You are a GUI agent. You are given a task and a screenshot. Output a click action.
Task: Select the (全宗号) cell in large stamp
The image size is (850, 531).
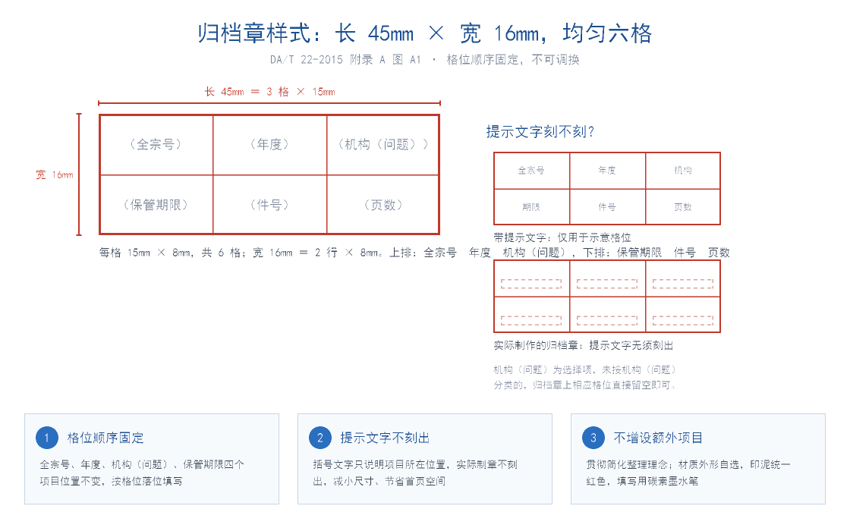point(156,144)
